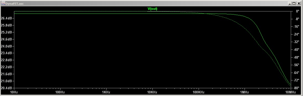
Task: Click the -80° phase axis label
Action: [x=297, y=88]
